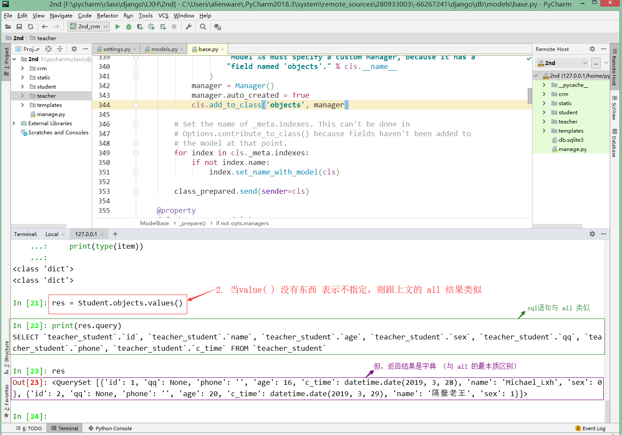Collapse the 2nd SFTP root node
622x435 pixels.
tap(536, 76)
